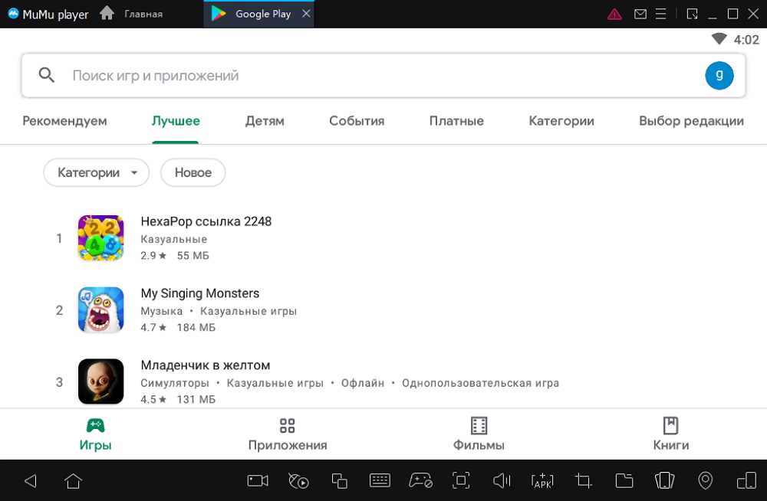
Task: Open the gamepad settings icon
Action: coord(420,481)
